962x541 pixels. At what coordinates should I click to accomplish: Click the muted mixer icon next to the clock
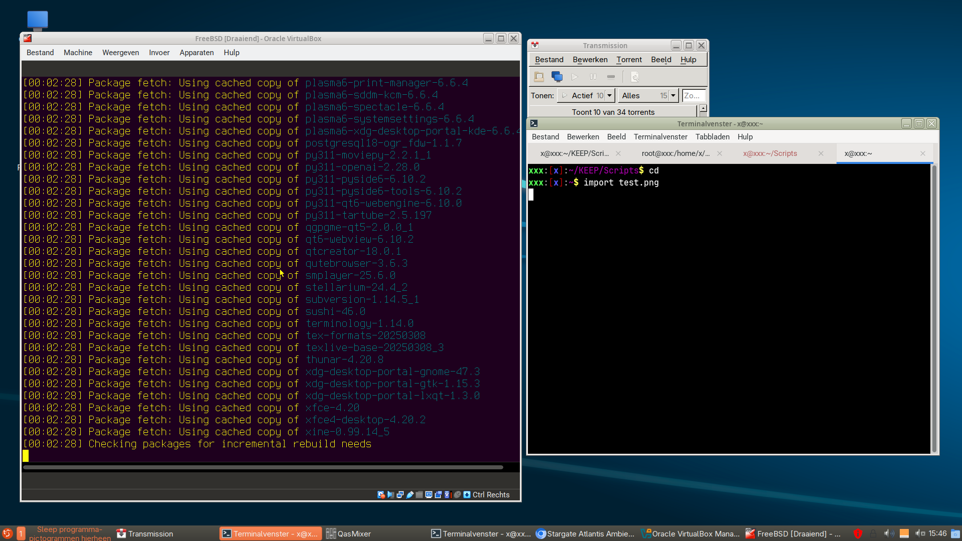920,533
